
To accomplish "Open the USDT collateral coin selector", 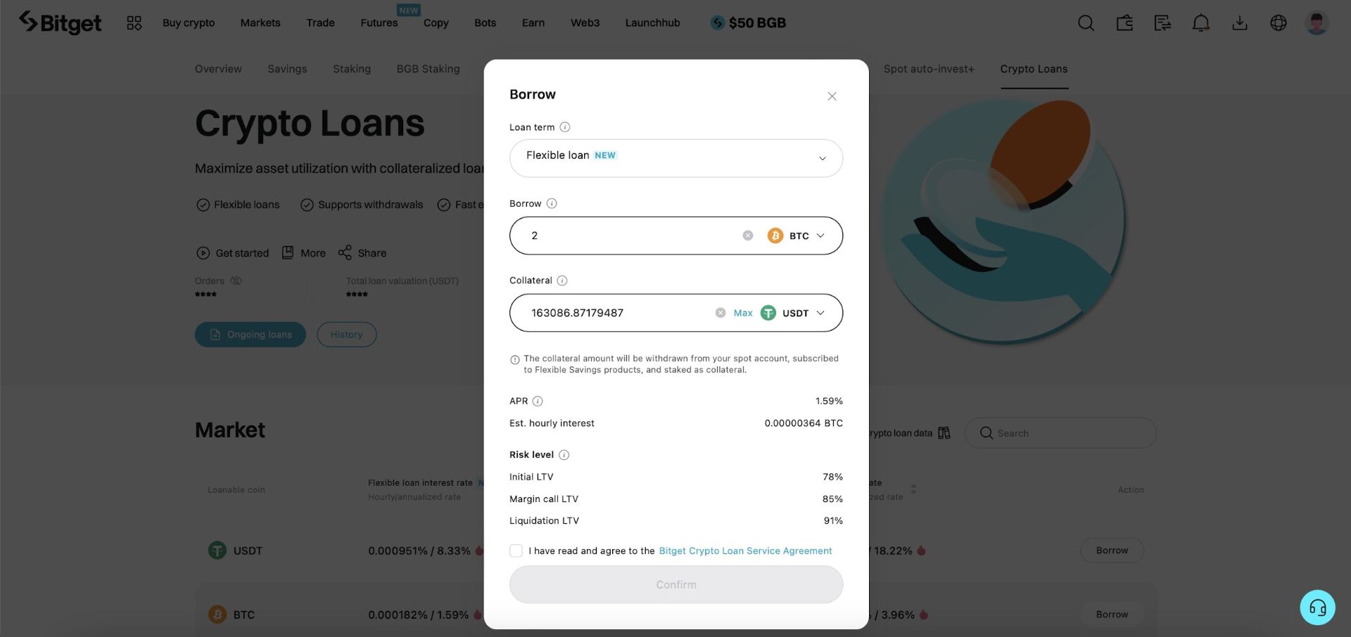I will point(792,313).
